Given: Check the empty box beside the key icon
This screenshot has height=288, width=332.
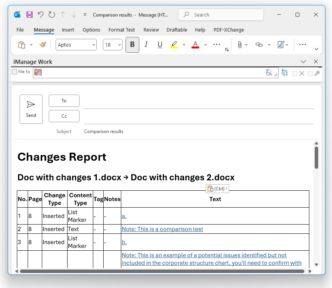Looking at the screenshot, I should [310, 73].
